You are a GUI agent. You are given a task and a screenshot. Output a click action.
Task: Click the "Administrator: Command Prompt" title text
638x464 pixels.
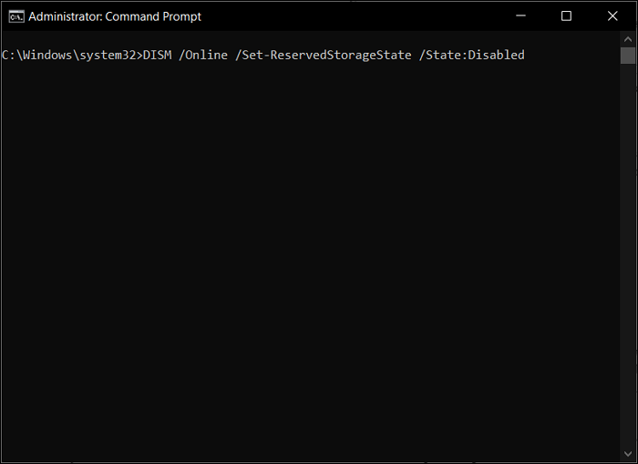tap(115, 16)
